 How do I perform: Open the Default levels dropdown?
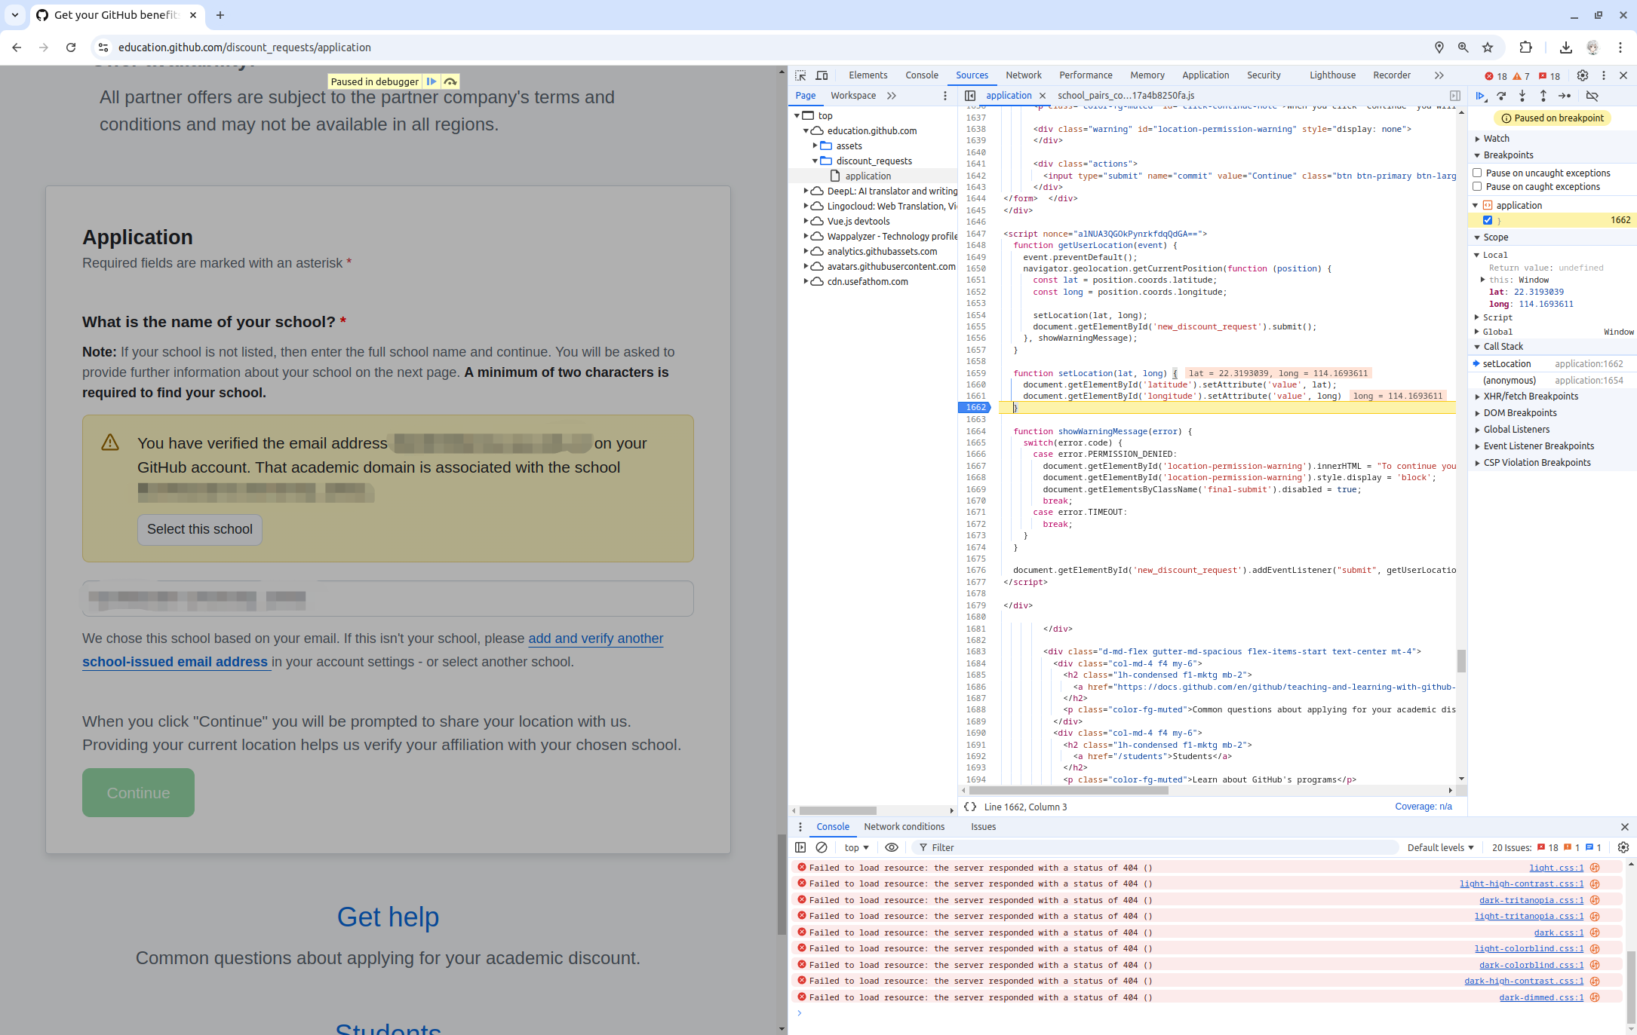(x=1440, y=847)
